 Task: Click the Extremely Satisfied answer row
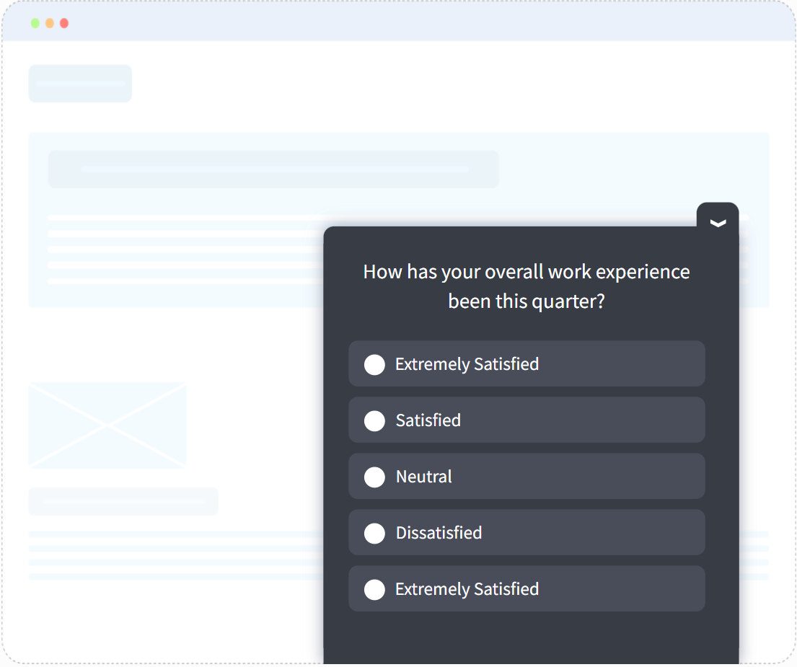[x=527, y=364]
